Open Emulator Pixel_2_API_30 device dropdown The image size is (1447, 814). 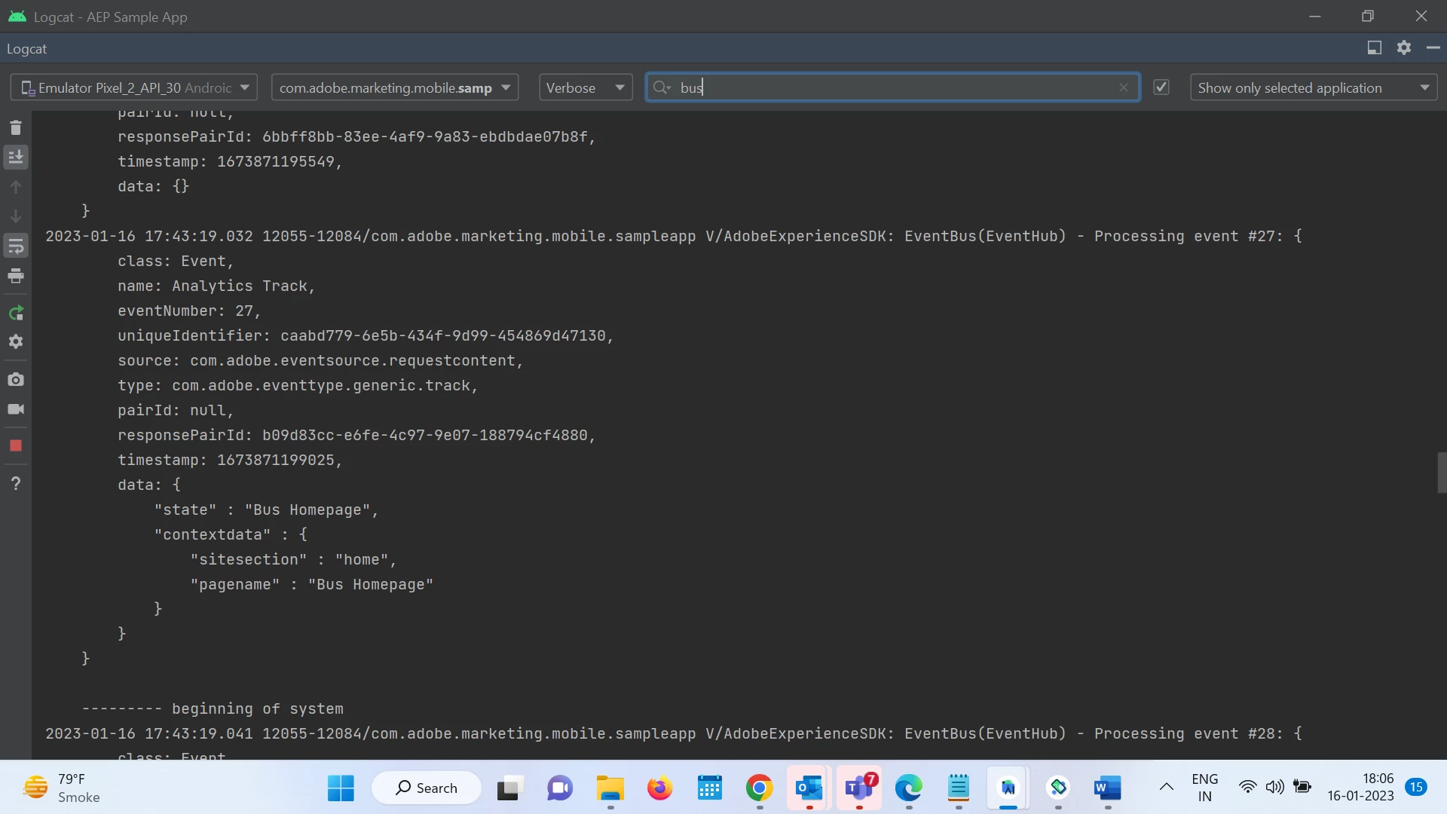pyautogui.click(x=134, y=87)
